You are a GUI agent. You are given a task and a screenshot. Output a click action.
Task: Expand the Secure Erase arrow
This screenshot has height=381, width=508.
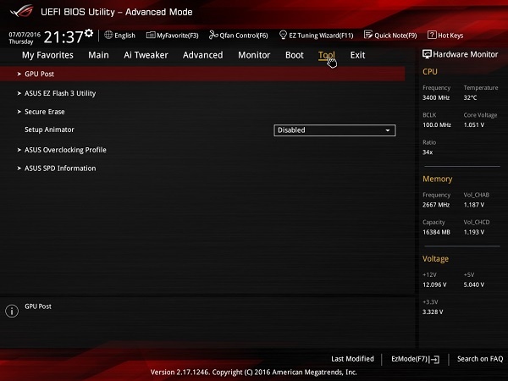[x=19, y=112]
